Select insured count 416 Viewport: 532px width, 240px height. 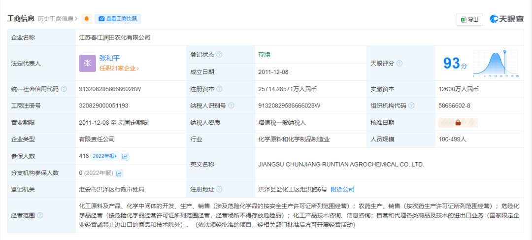pyautogui.click(x=84, y=156)
